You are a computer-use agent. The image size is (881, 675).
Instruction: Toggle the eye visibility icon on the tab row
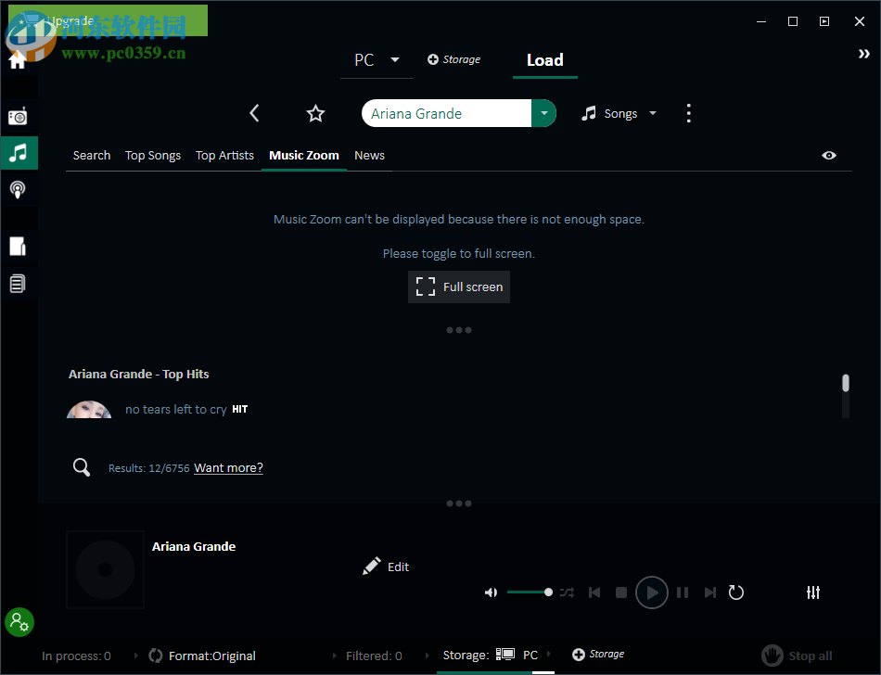point(829,155)
